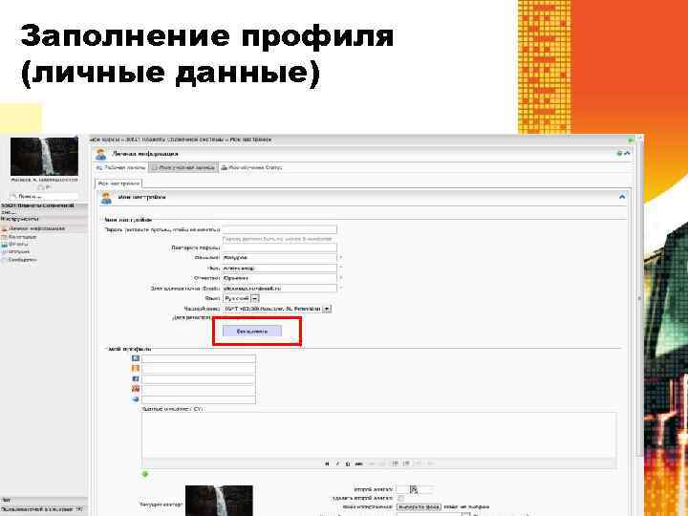Viewport: 688px width, 516px height.
Task: Click the user icon beside the Личная информация header
Action: coord(101,154)
